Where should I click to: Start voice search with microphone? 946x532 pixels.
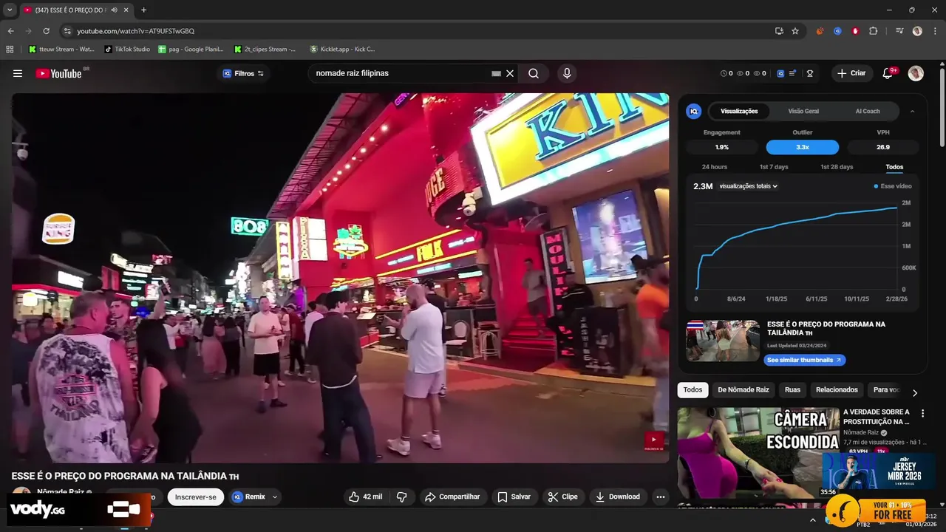point(567,73)
